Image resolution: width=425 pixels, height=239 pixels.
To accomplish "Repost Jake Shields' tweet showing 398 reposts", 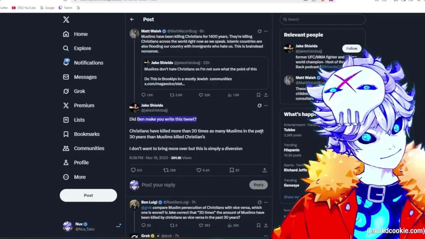I will coord(166,170).
